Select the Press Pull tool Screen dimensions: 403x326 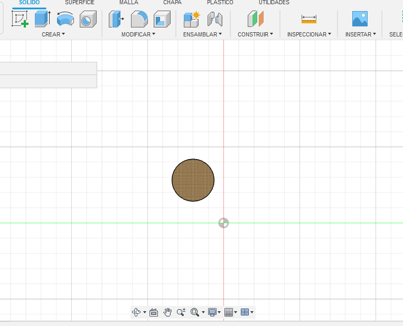tap(116, 19)
